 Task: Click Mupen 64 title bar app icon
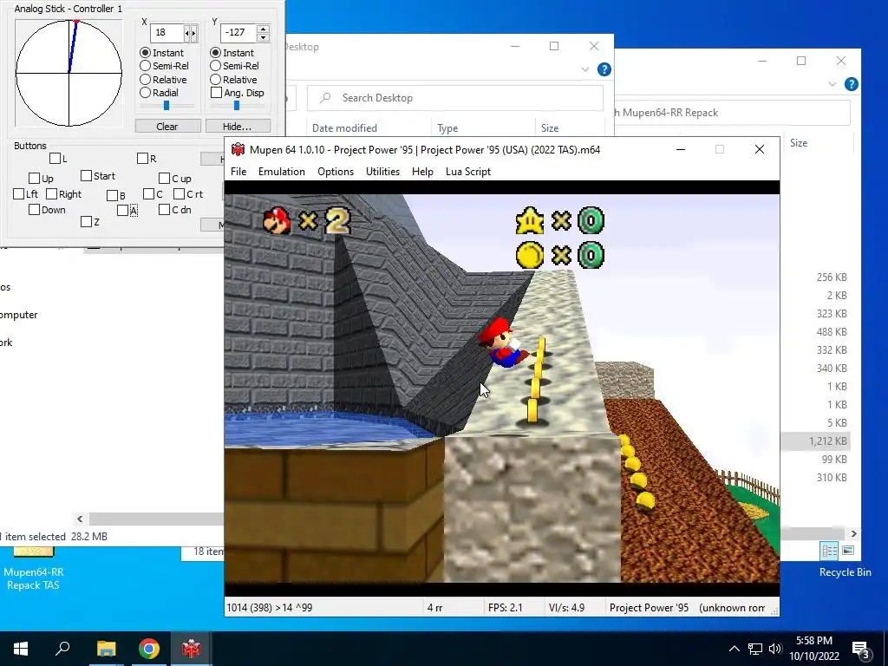coord(238,149)
